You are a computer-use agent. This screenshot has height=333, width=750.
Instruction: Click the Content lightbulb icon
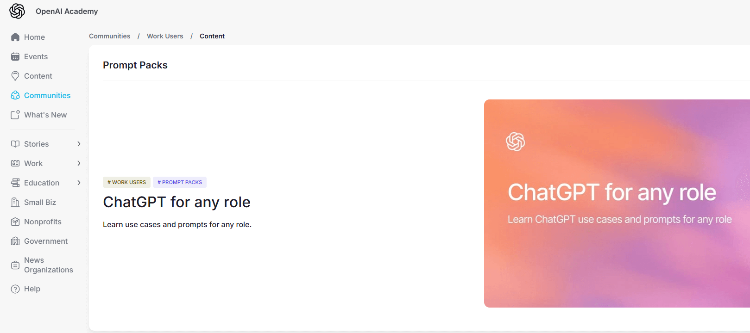pos(15,76)
